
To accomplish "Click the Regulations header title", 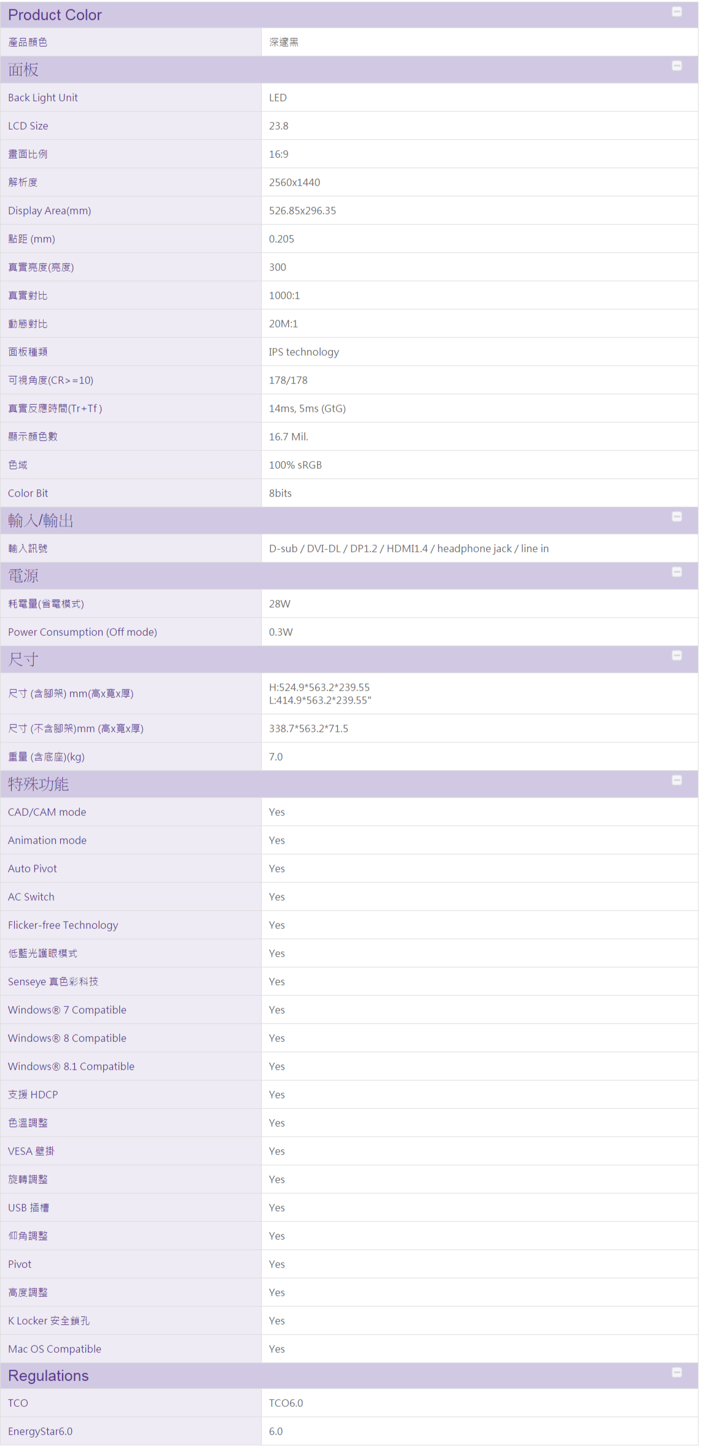I will 48,1376.
